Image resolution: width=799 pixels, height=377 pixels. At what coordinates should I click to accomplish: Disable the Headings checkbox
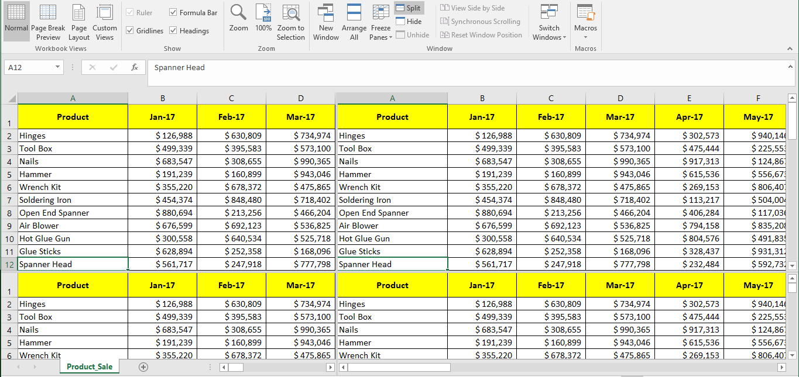point(173,30)
